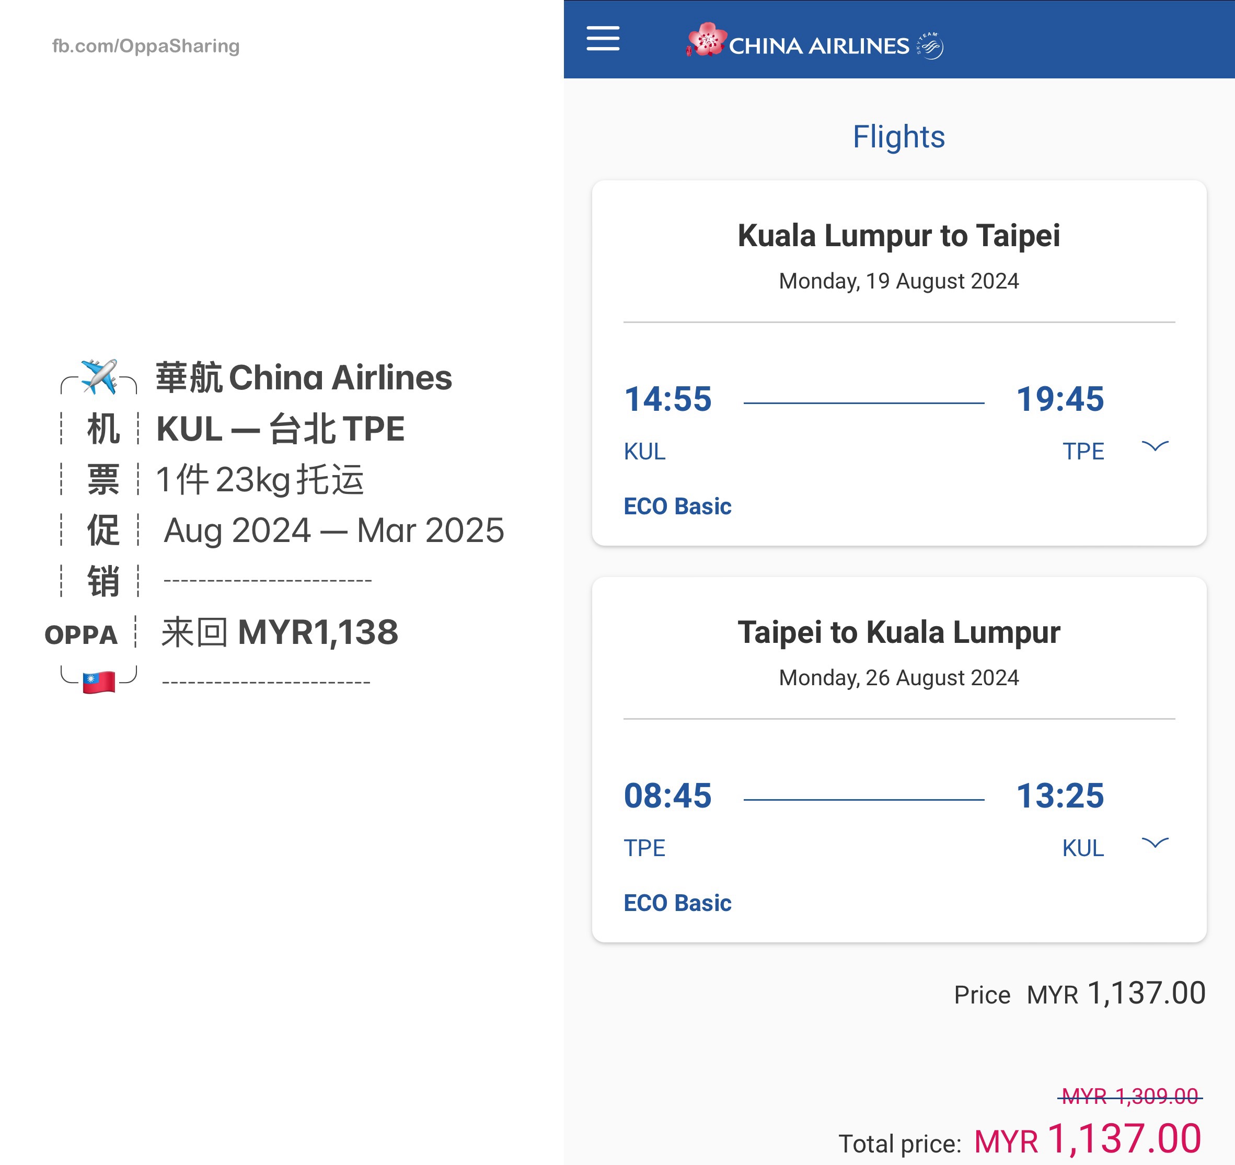Click the Monday, 19 August 2024 date
1235x1165 pixels.
pos(898,281)
